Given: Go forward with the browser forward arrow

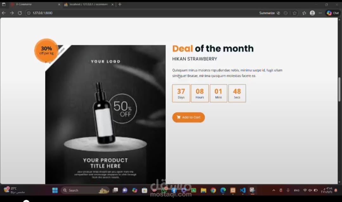Looking at the screenshot, I should coord(12,13).
